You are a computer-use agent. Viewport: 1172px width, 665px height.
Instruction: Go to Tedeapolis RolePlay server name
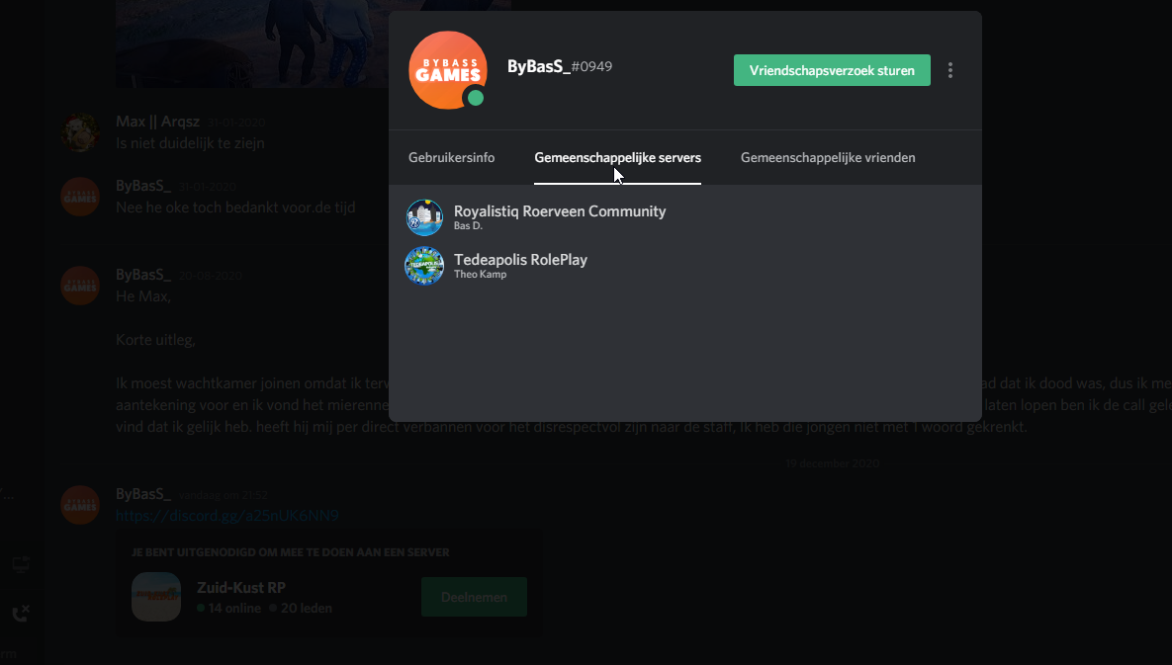520,259
